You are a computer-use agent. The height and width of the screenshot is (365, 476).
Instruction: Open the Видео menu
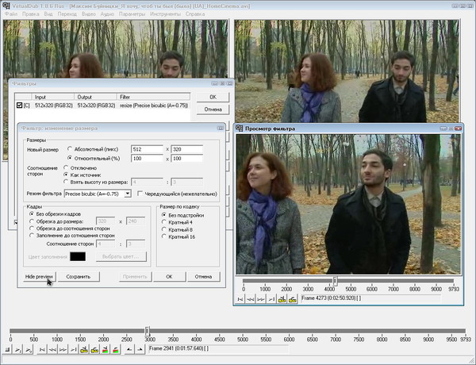89,14
